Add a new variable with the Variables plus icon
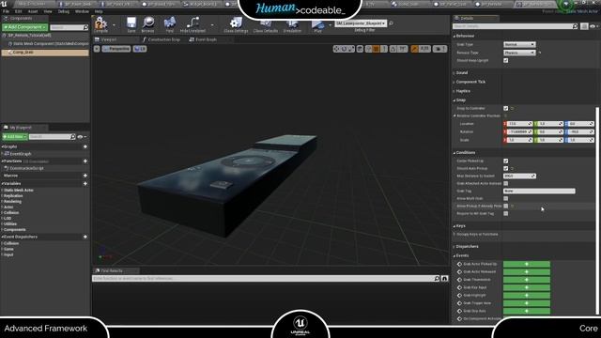This screenshot has width=601, height=338. 85,184
